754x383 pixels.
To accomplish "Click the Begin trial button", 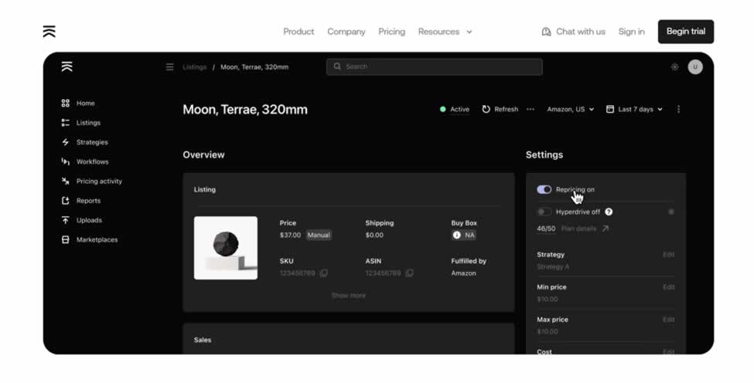I will click(x=685, y=32).
